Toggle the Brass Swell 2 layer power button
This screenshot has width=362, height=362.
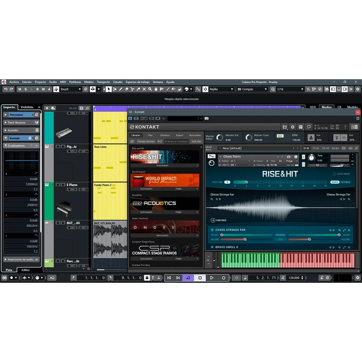[x=212, y=247]
